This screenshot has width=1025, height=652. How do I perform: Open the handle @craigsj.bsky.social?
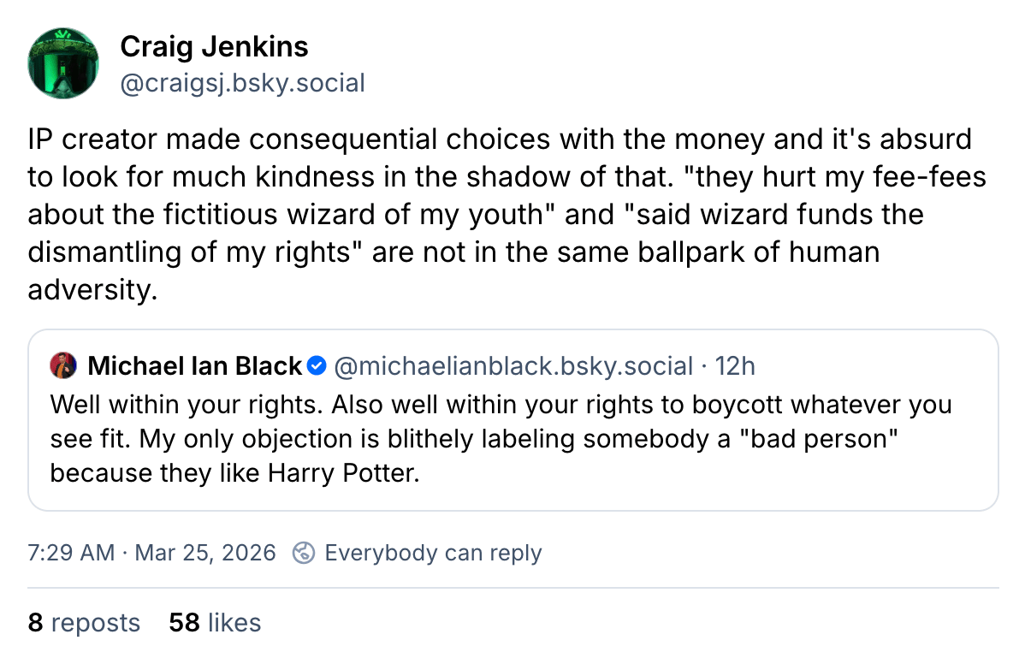[245, 83]
